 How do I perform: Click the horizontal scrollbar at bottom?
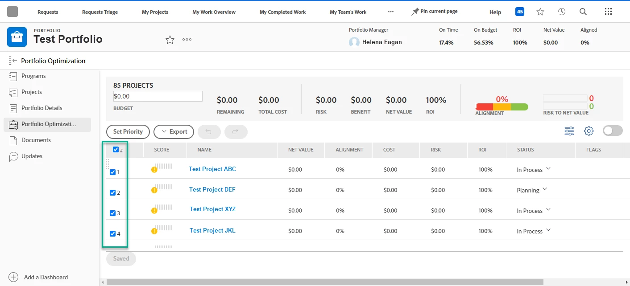(325, 282)
